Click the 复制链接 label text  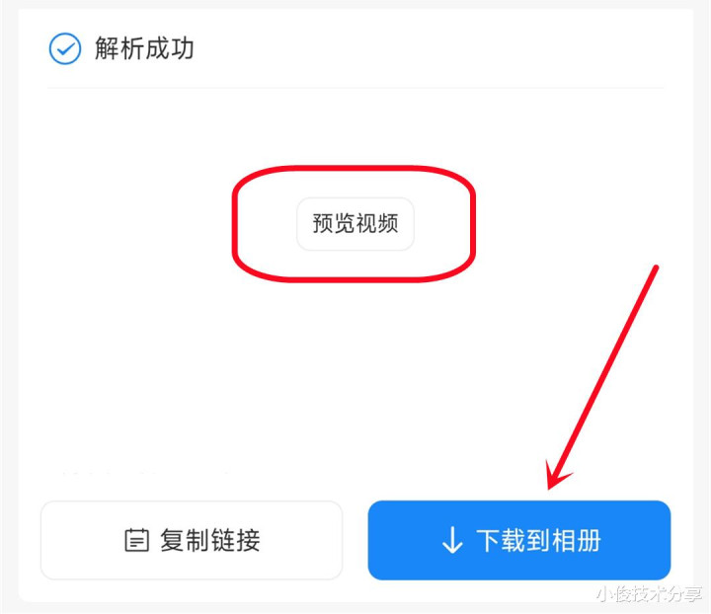[210, 540]
